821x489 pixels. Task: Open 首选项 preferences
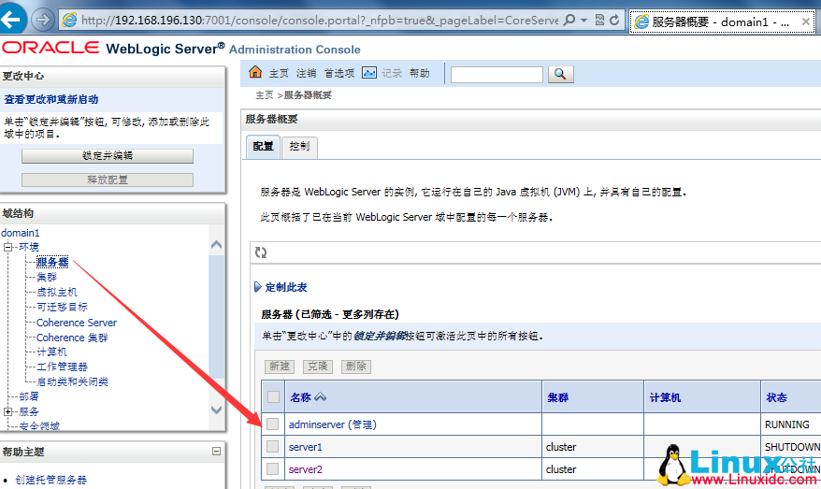(338, 73)
